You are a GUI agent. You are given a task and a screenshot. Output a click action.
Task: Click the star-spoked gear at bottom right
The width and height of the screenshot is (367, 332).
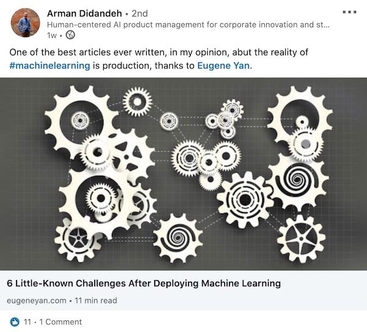point(301,239)
